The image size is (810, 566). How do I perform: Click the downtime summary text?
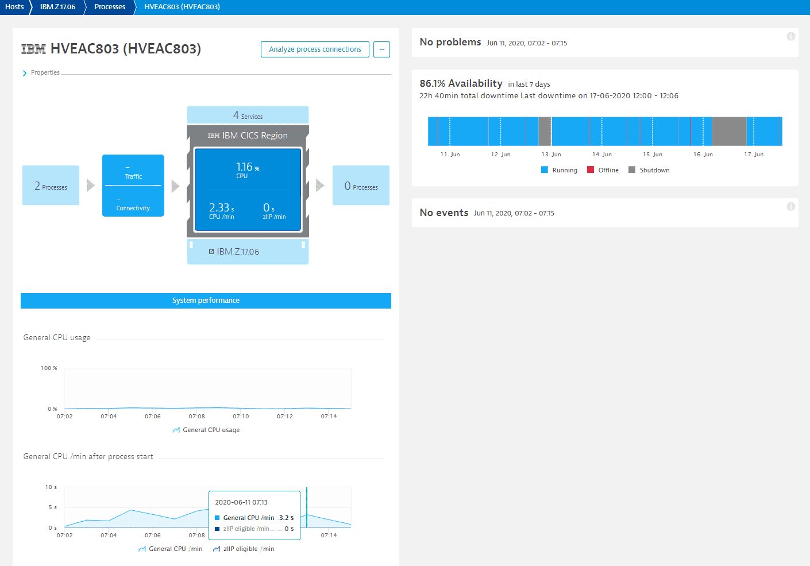[549, 96]
